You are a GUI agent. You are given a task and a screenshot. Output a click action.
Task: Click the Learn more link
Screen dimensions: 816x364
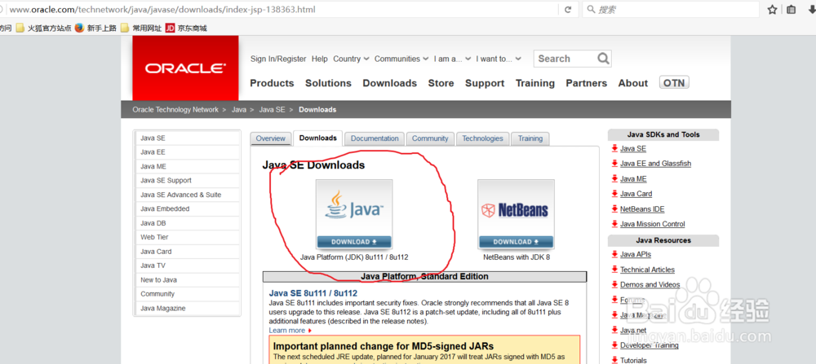[287, 331]
